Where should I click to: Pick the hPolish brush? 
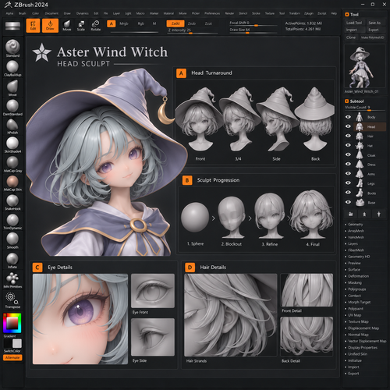click(12, 126)
